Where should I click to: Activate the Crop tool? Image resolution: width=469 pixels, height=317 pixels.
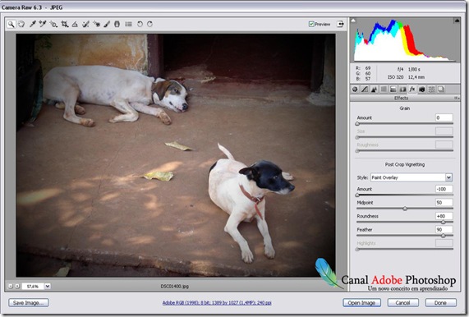pyautogui.click(x=64, y=24)
